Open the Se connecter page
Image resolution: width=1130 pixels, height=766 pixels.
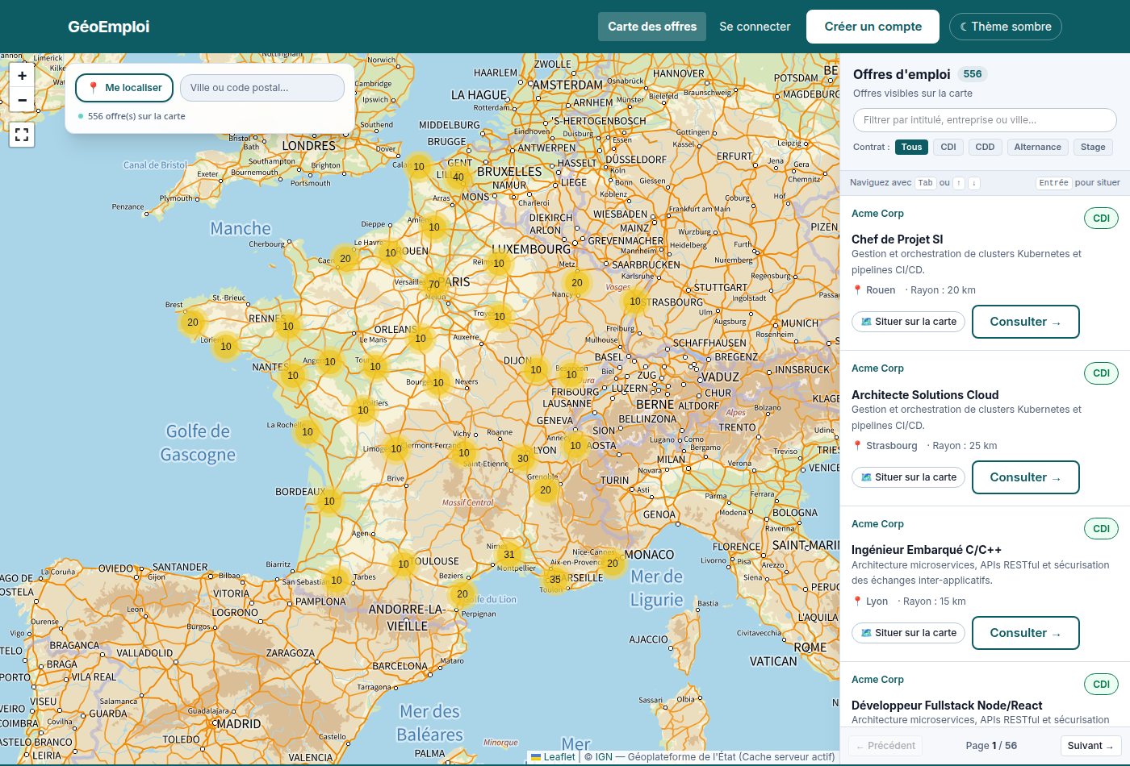click(755, 27)
